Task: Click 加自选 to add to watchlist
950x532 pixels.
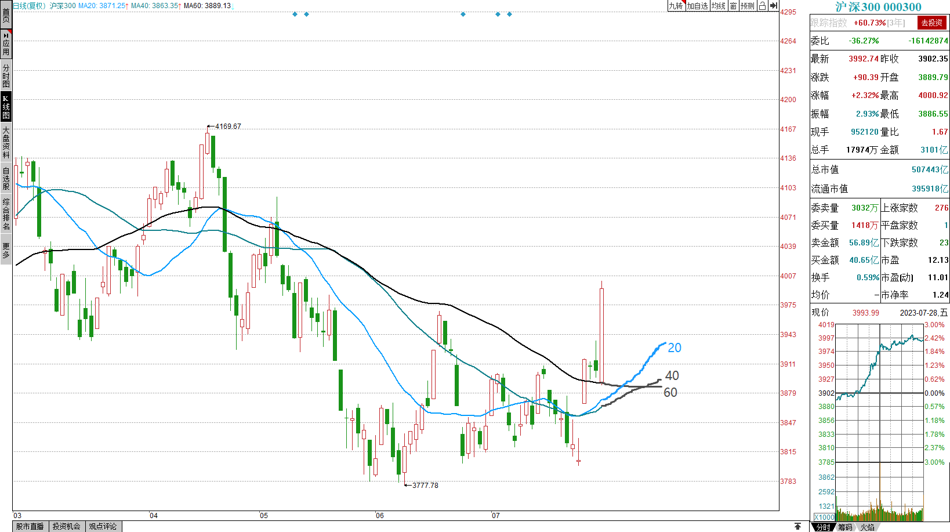Action: (698, 6)
